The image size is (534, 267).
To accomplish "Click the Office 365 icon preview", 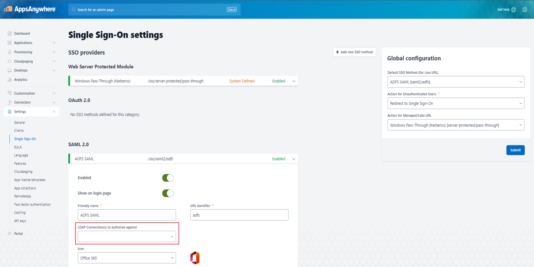I will (195, 258).
